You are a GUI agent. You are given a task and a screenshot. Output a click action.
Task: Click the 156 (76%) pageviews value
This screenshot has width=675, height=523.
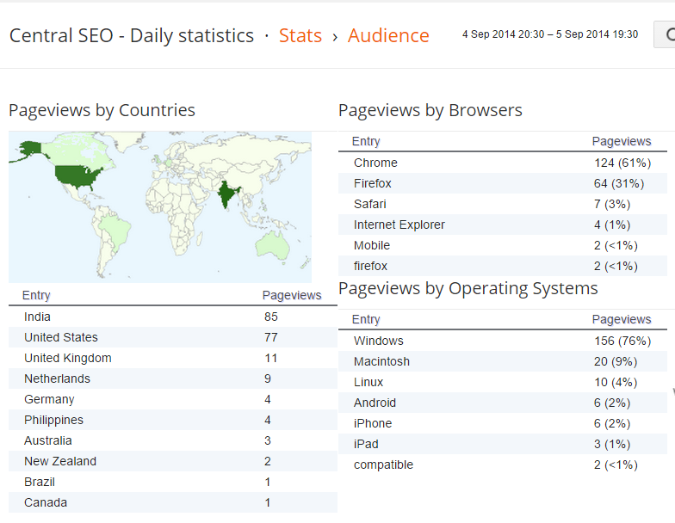(x=622, y=341)
